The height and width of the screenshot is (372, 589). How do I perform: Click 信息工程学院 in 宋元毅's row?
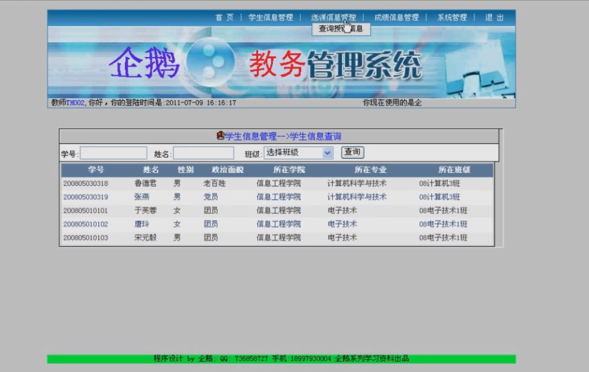point(279,237)
